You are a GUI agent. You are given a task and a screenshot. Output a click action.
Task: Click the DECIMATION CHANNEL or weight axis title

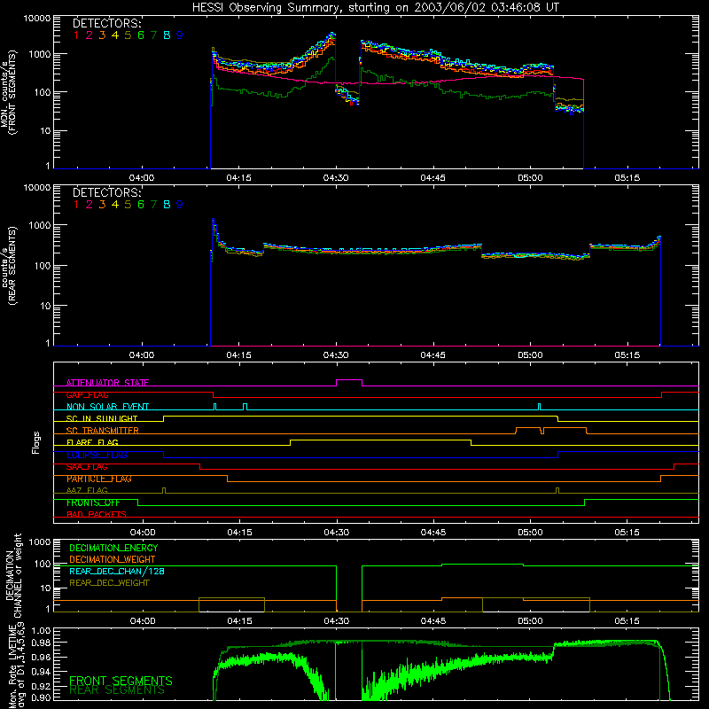coord(13,575)
